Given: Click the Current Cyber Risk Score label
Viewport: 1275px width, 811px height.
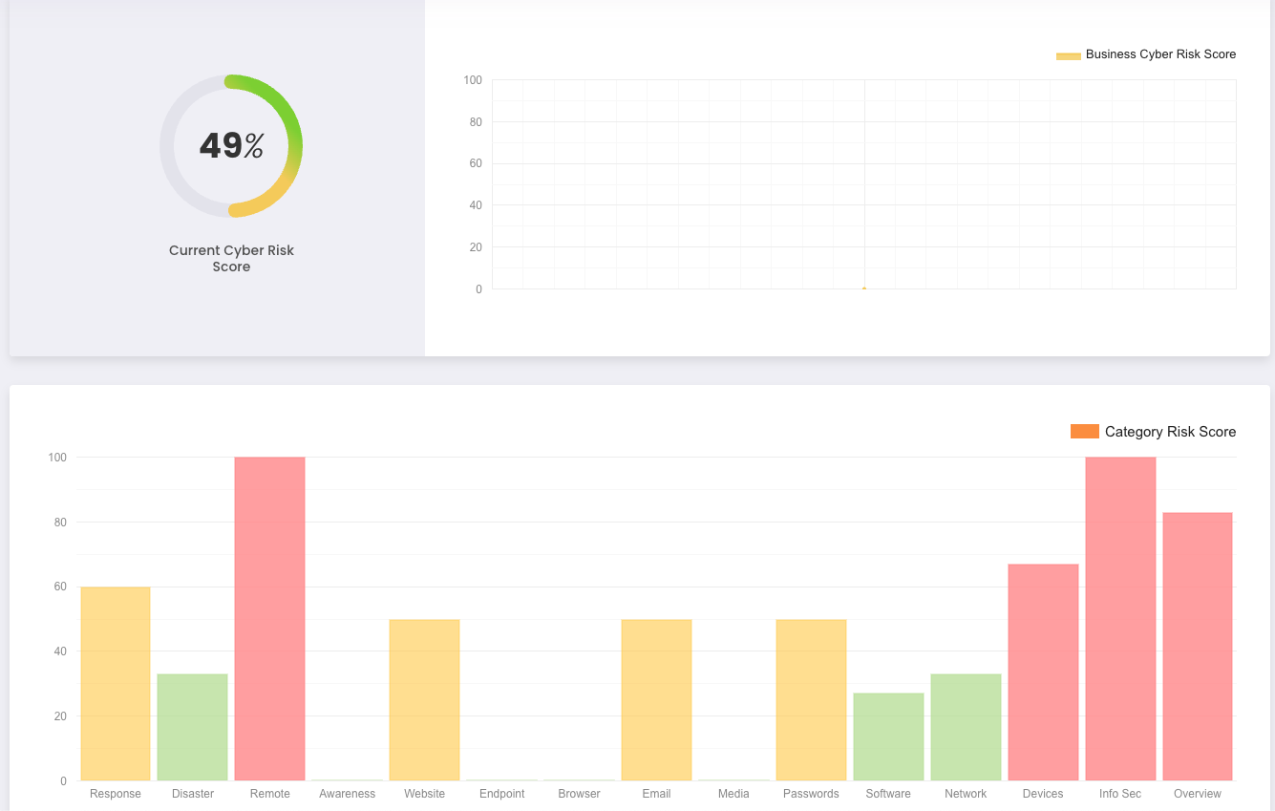Looking at the screenshot, I should pos(231,258).
